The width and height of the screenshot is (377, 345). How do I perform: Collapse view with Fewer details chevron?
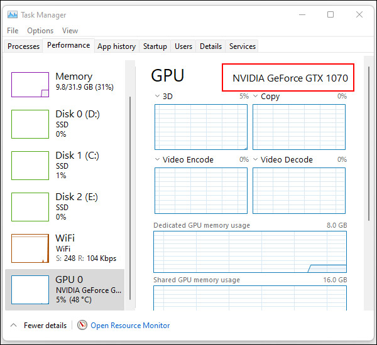point(14,326)
